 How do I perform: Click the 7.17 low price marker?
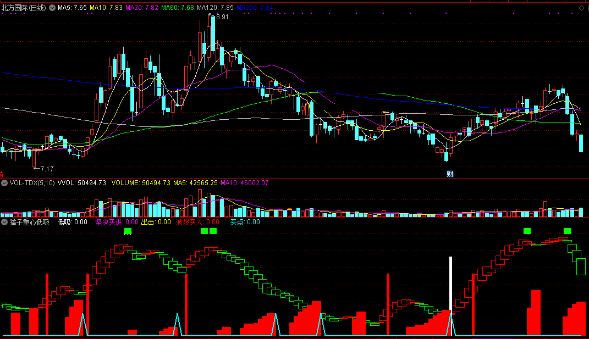click(x=47, y=169)
